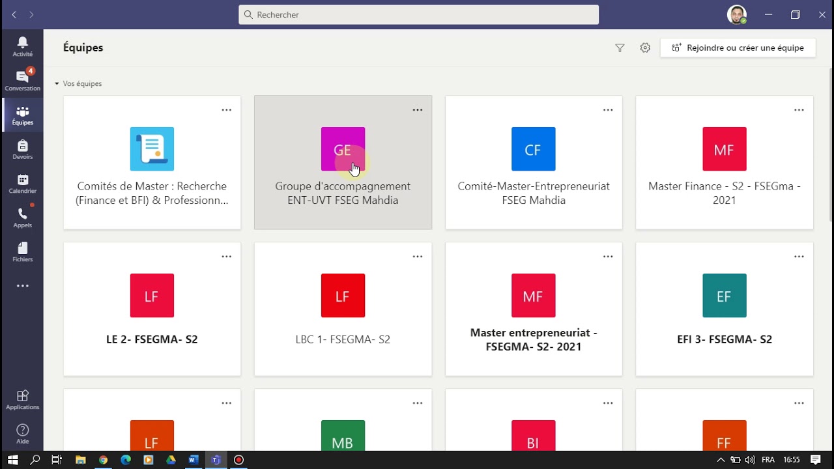This screenshot has height=469, width=834.
Task: Open the Comités de Master team scroll icon
Action: tap(152, 149)
